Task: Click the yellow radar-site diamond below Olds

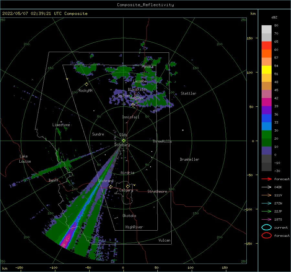Action: click(124, 141)
